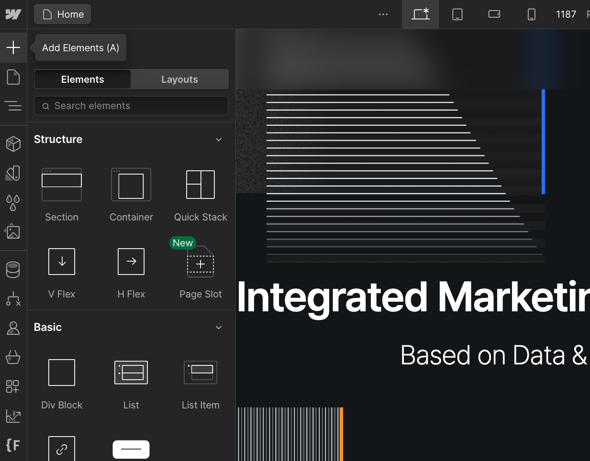Select the Based on Data subheading
The image size is (590, 461).
495,355
